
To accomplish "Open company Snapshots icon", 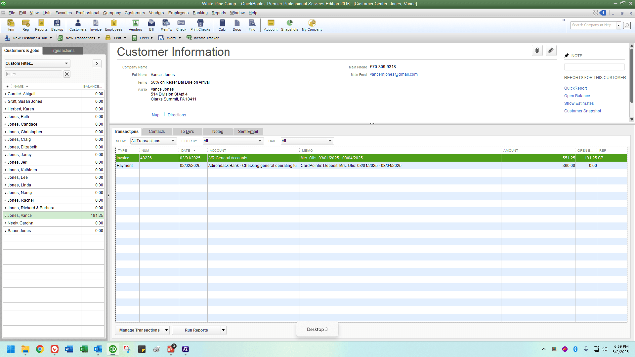I will (290, 25).
